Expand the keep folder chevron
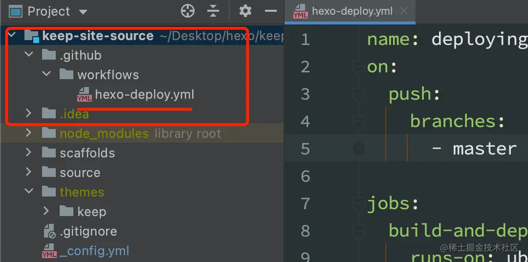This screenshot has width=528, height=262. click(46, 211)
